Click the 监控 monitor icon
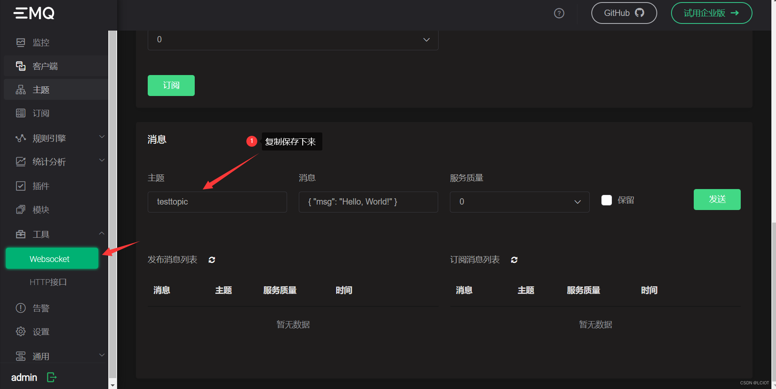 21,42
